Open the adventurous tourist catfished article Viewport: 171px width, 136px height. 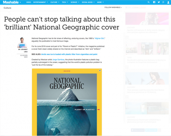click(144, 121)
